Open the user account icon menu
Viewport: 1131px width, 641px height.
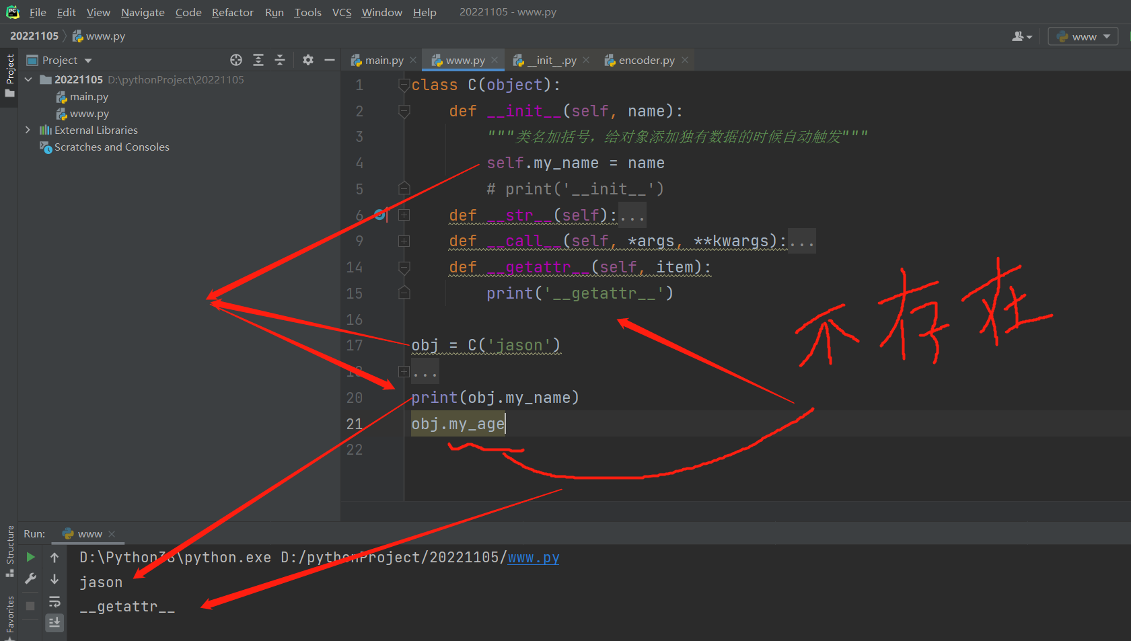point(1021,36)
